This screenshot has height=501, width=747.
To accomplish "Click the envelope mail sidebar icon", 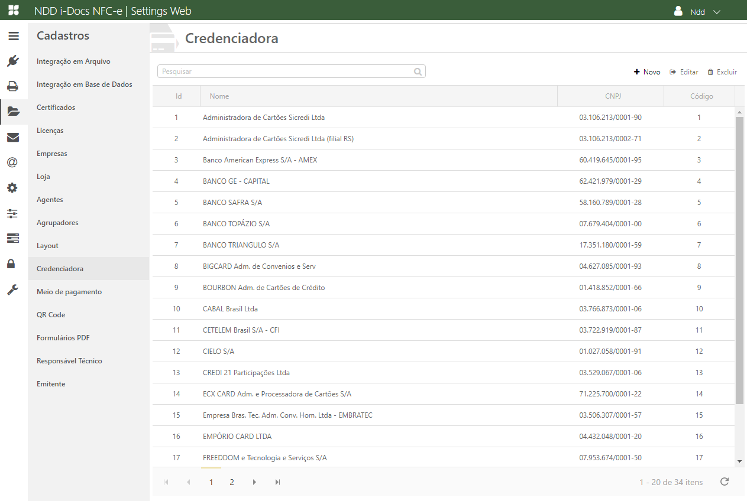I will (13, 138).
